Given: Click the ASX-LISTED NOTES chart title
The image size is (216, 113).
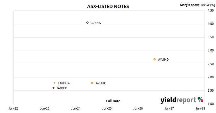Looking at the screenshot, I should tap(108, 6).
